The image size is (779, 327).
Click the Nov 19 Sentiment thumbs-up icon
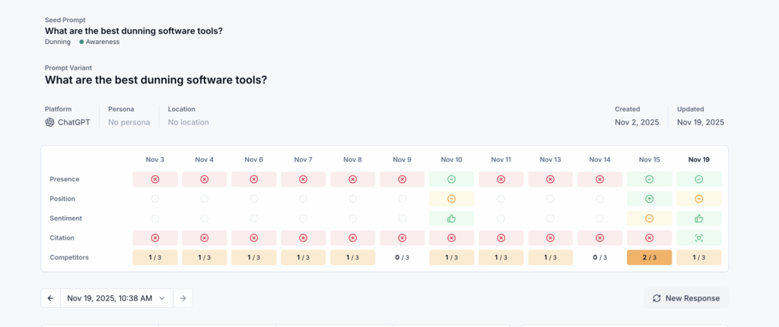[698, 219]
